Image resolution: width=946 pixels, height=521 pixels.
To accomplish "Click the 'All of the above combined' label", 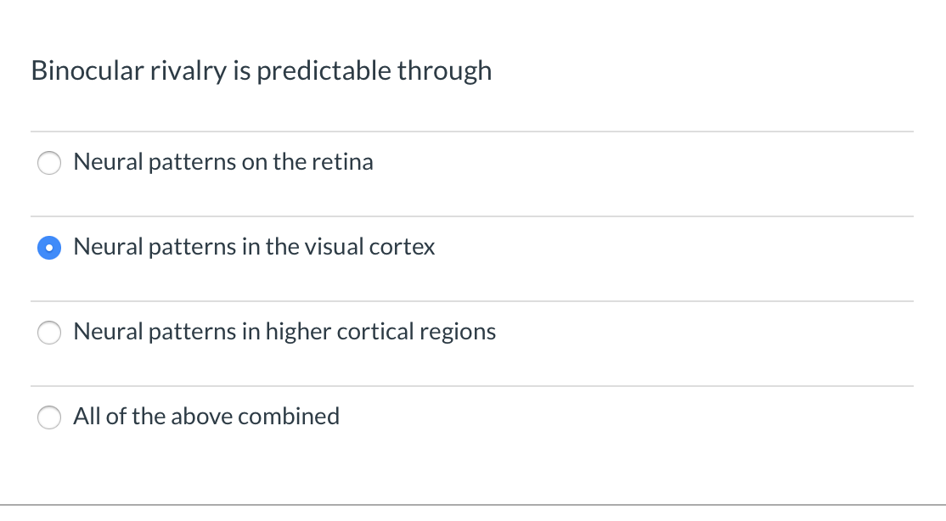I will tap(206, 417).
